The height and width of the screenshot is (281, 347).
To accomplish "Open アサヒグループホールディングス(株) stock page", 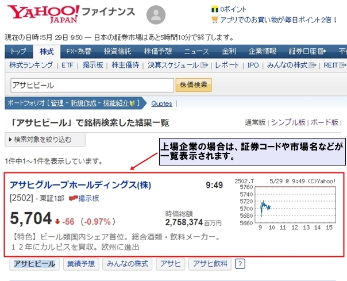I will 80,185.
